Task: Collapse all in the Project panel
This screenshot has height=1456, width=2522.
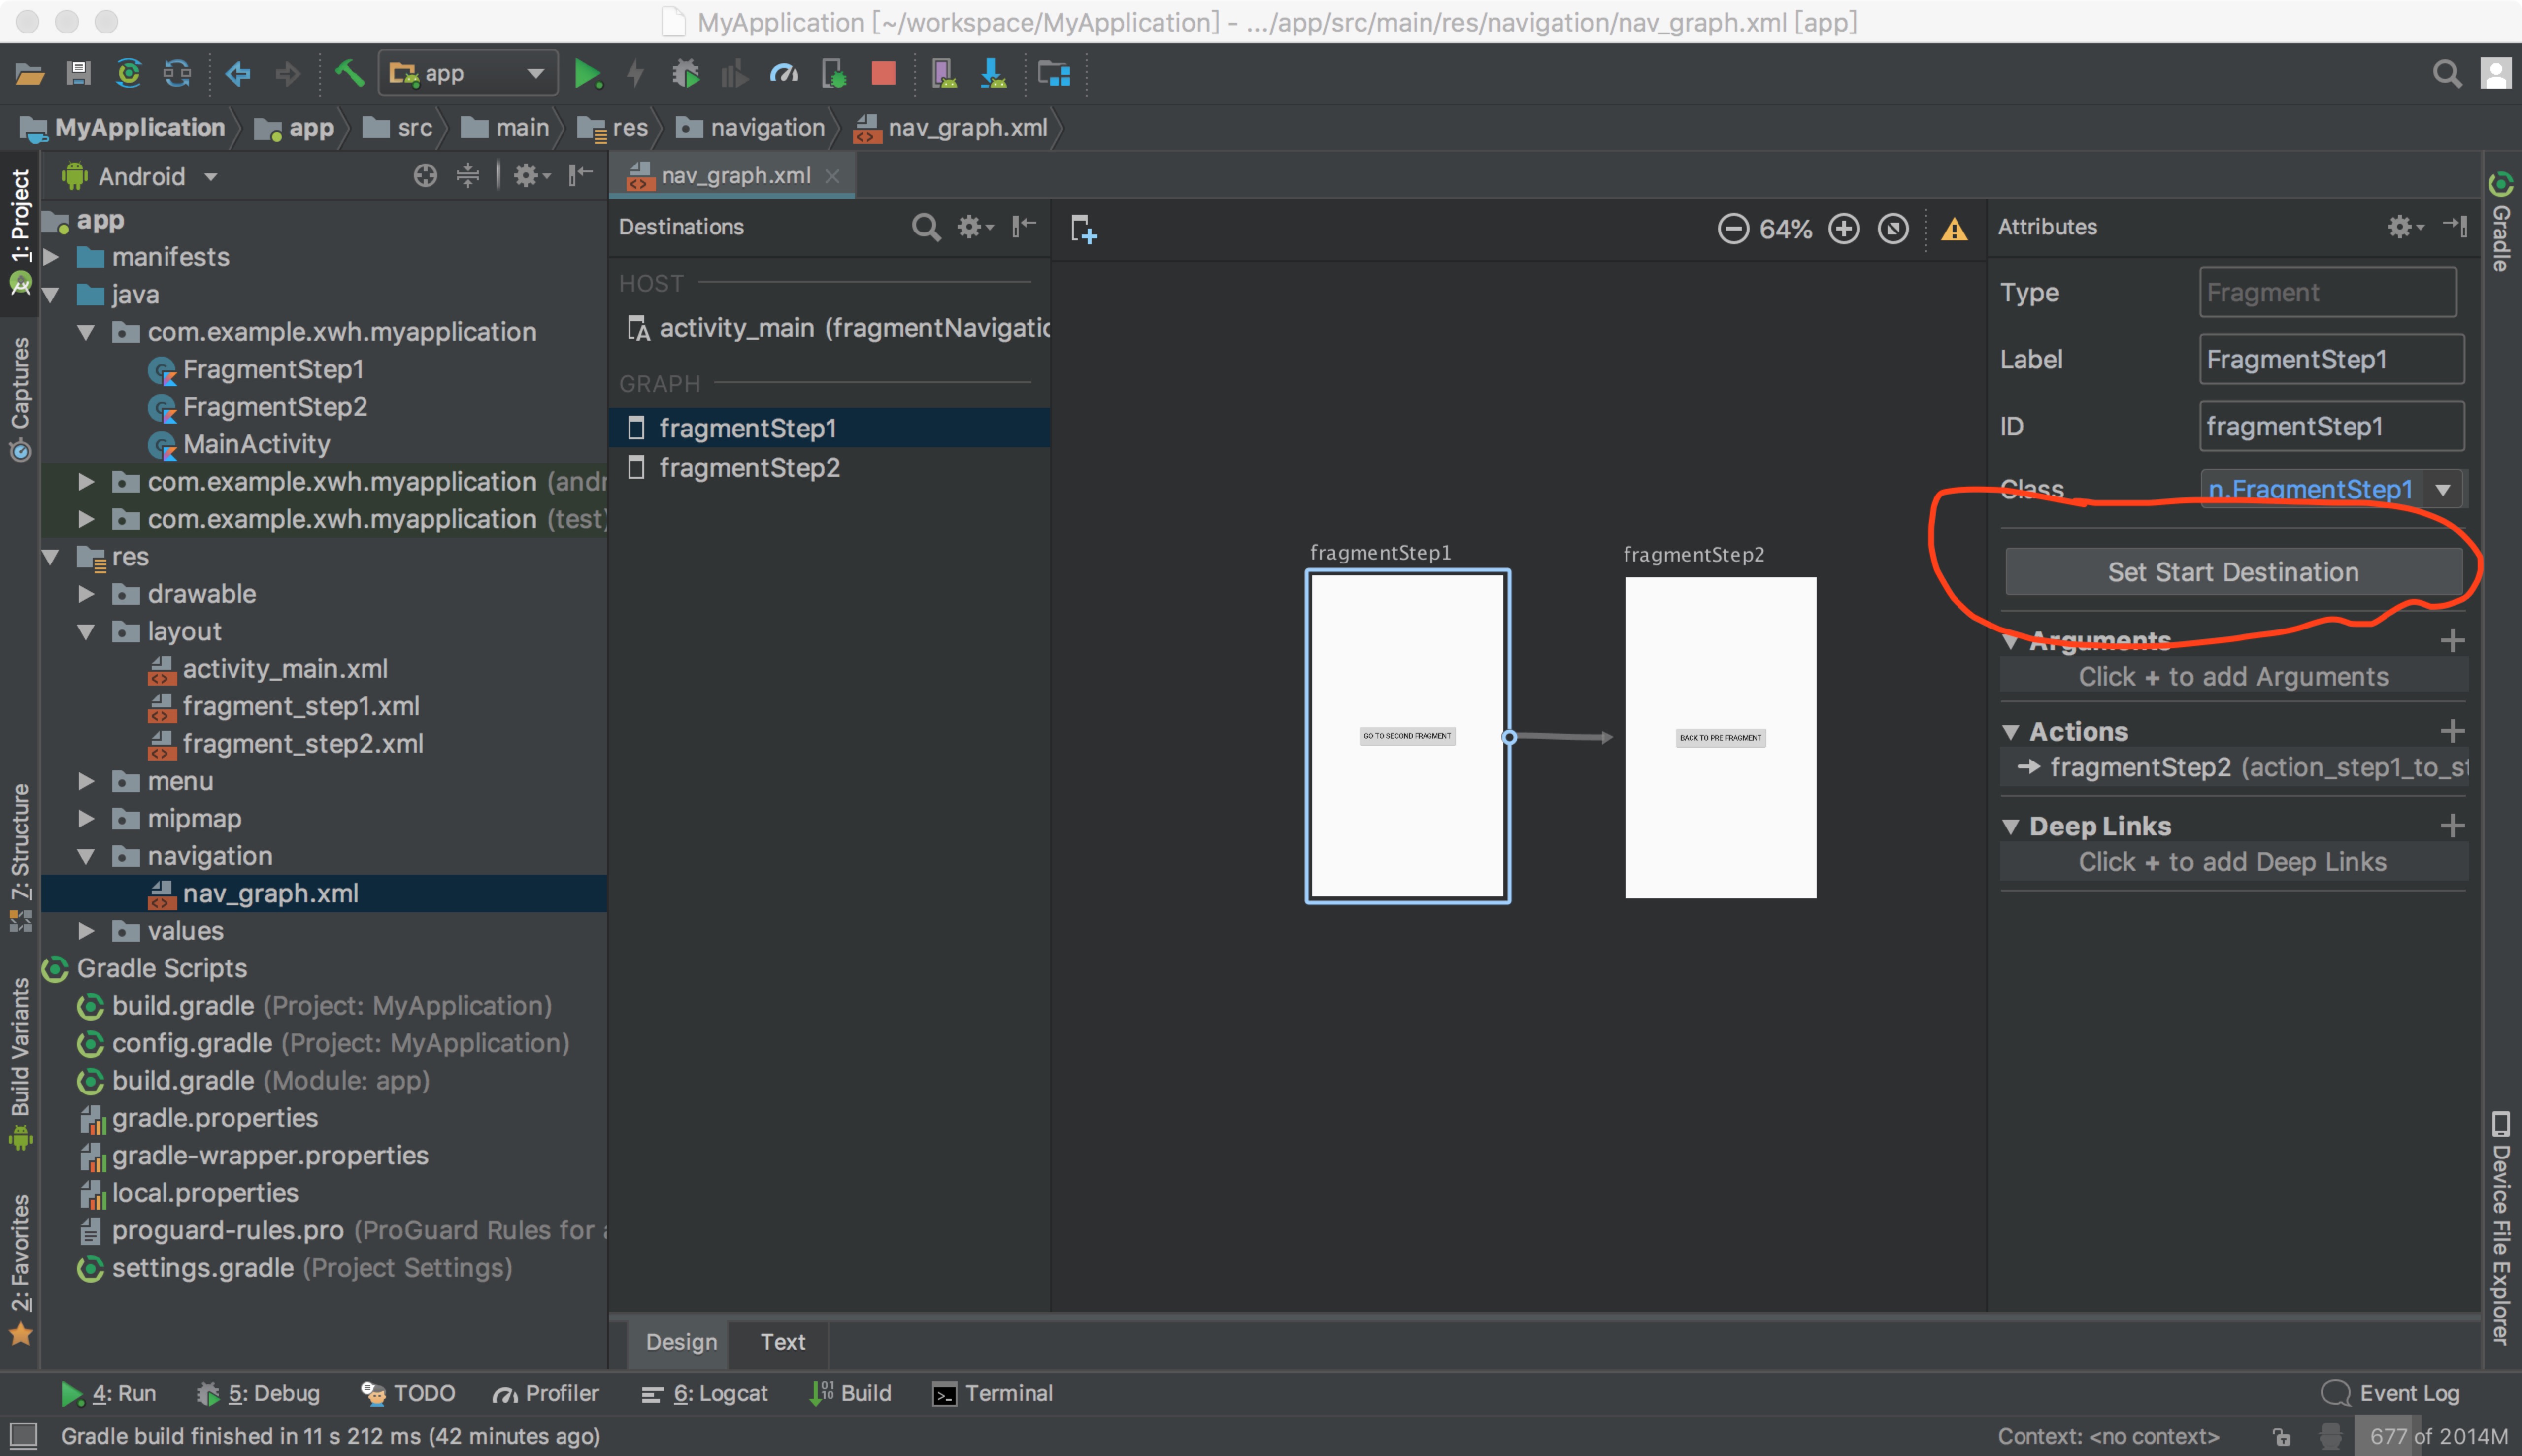Action: [x=467, y=176]
